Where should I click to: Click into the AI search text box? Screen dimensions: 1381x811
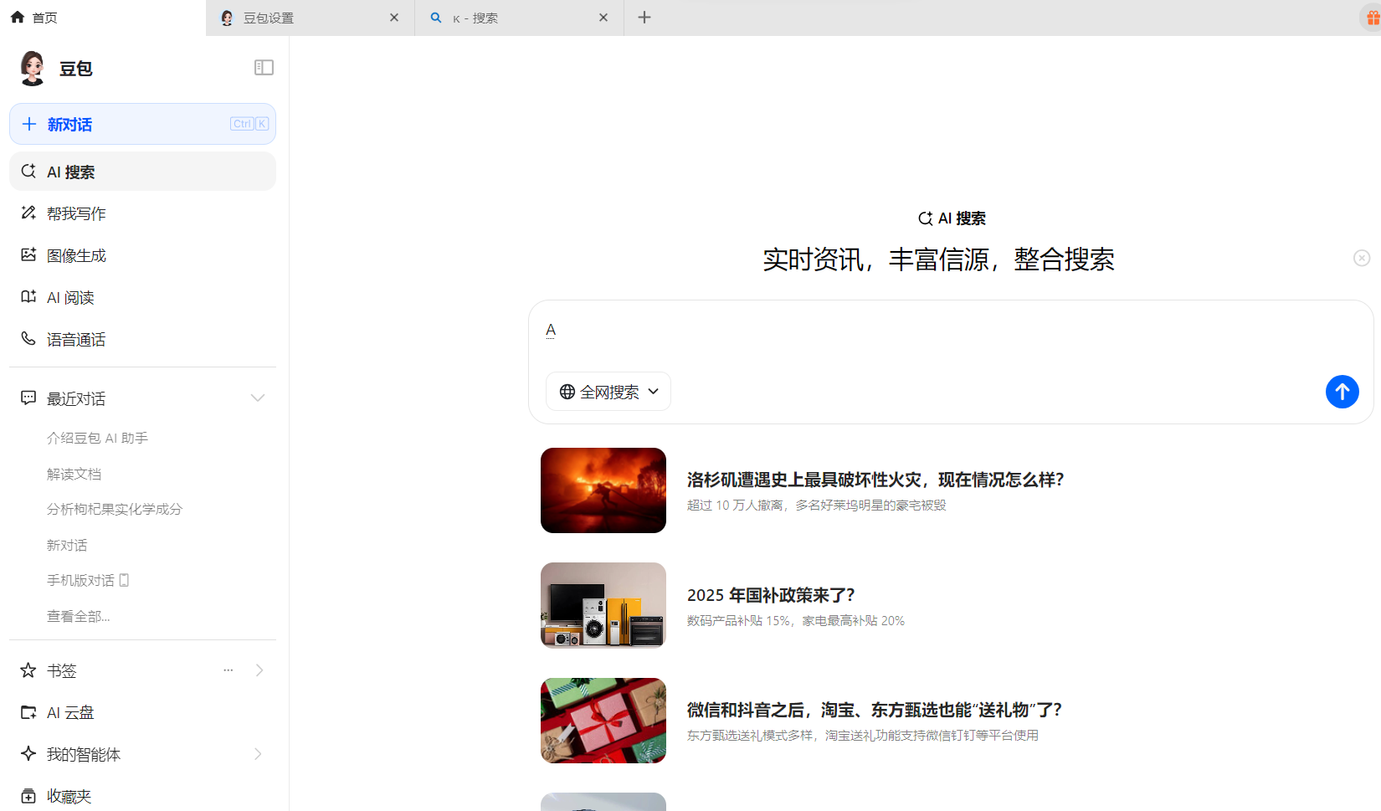(951, 331)
